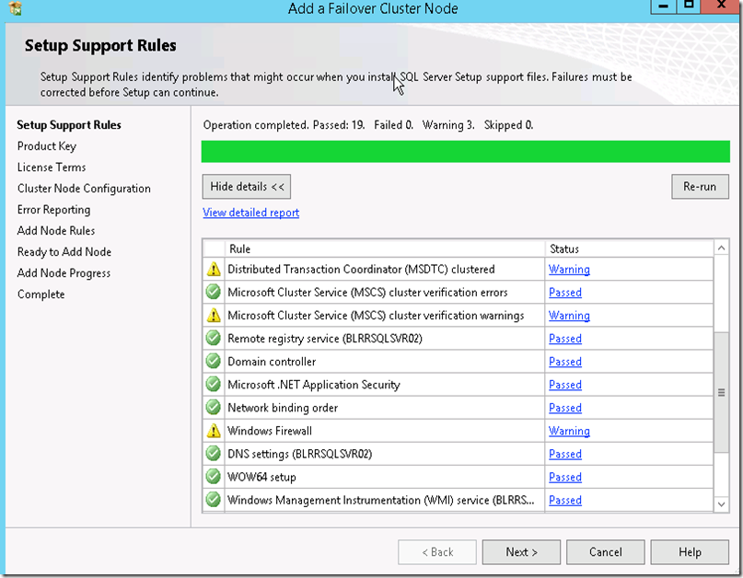Click green check beside WMI service rule
The height and width of the screenshot is (578, 743).
(x=214, y=500)
